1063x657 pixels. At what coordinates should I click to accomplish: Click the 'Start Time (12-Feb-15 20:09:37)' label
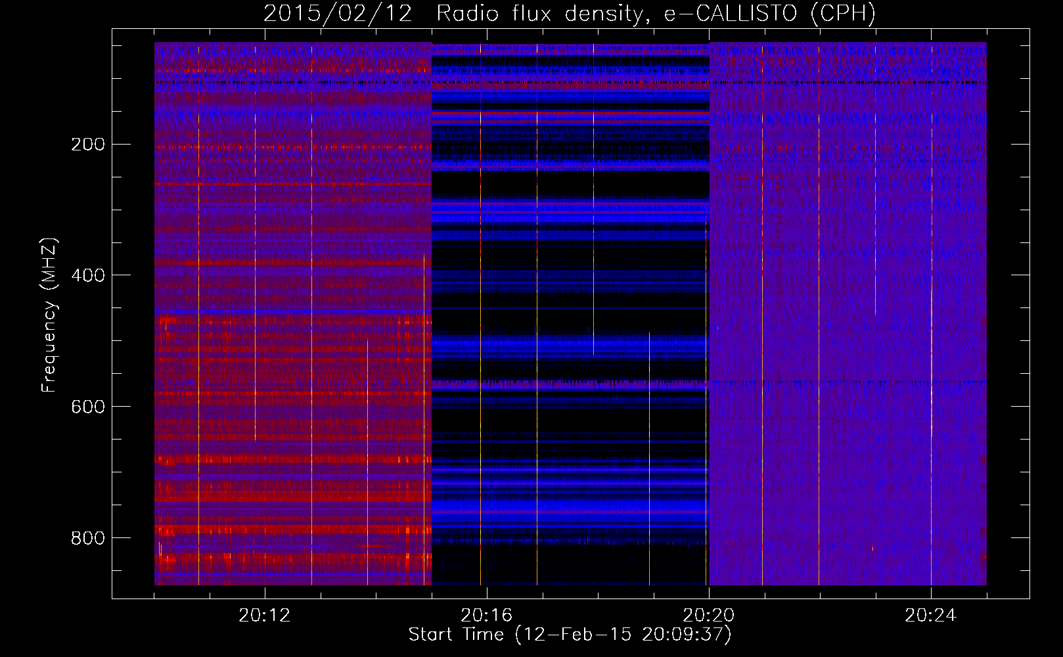click(570, 635)
